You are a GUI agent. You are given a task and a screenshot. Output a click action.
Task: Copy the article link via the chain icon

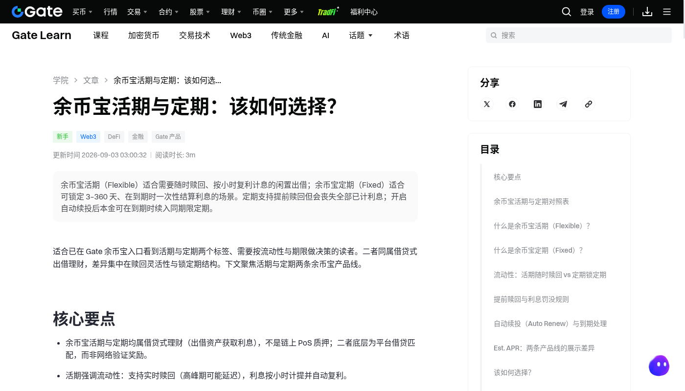coord(589,104)
